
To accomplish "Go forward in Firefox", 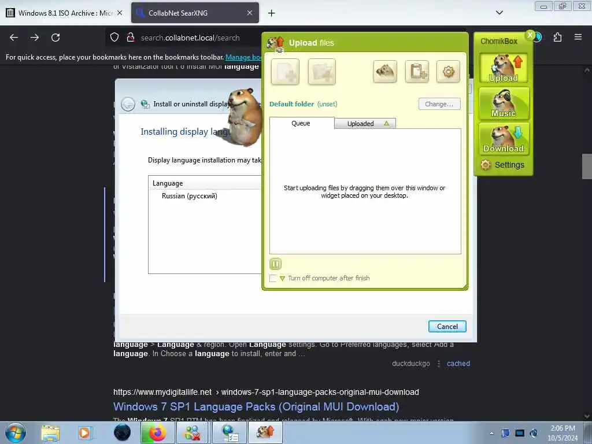I will pyautogui.click(x=35, y=38).
